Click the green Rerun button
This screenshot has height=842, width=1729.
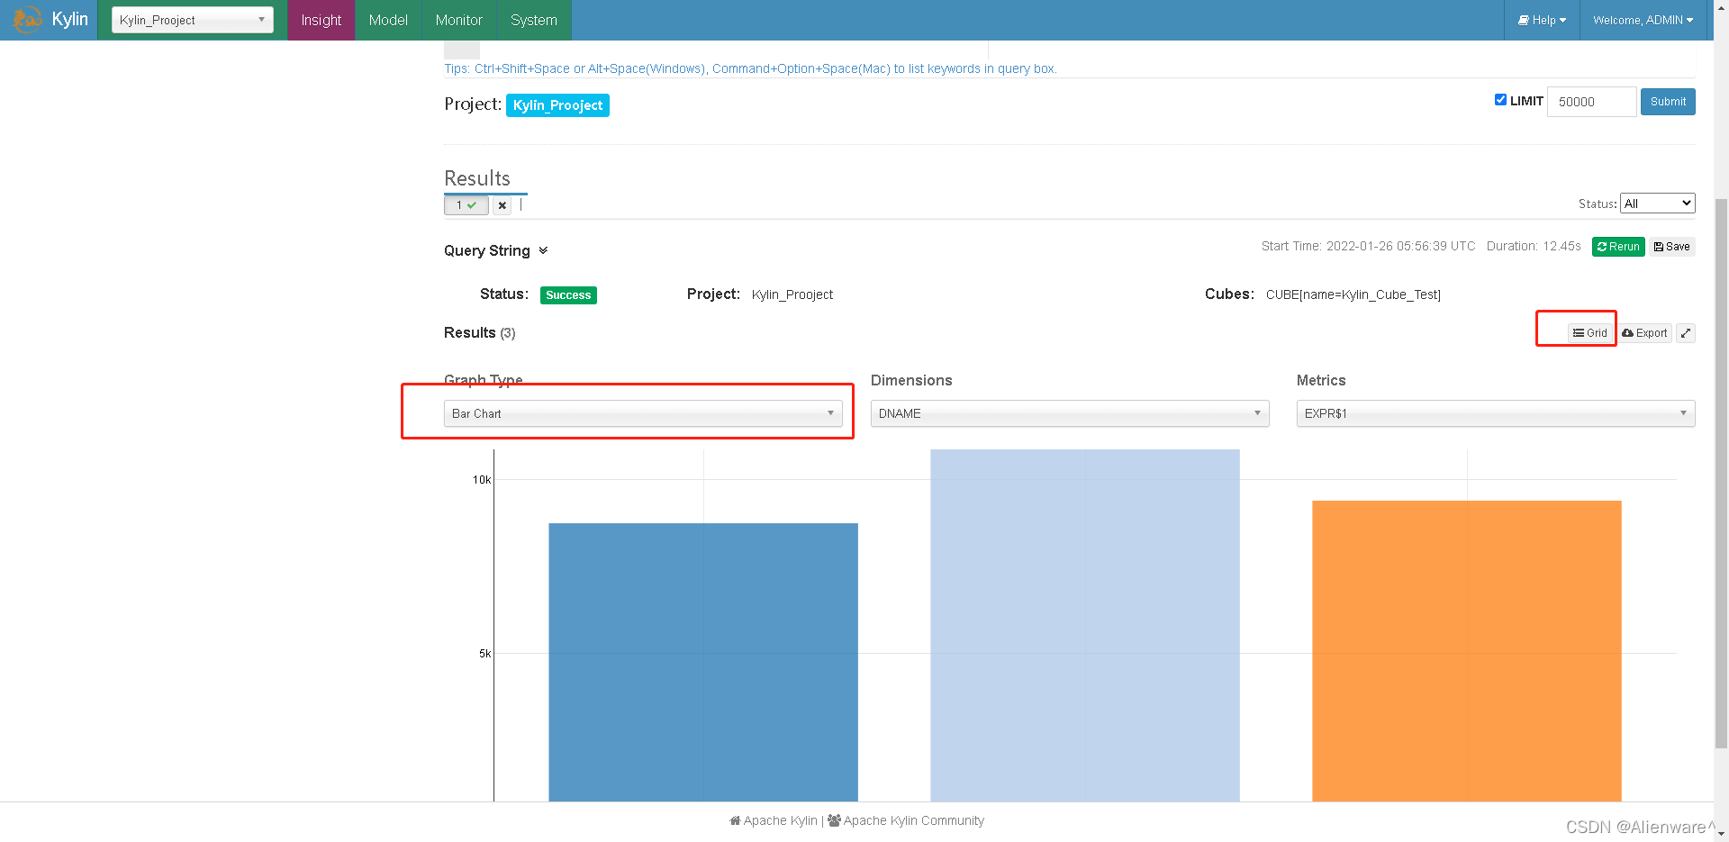pos(1618,247)
